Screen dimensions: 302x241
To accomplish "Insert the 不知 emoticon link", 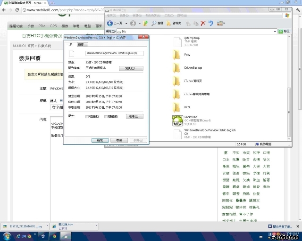I will [236, 153].
